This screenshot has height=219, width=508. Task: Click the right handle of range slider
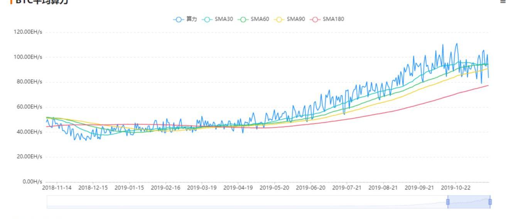490,202
